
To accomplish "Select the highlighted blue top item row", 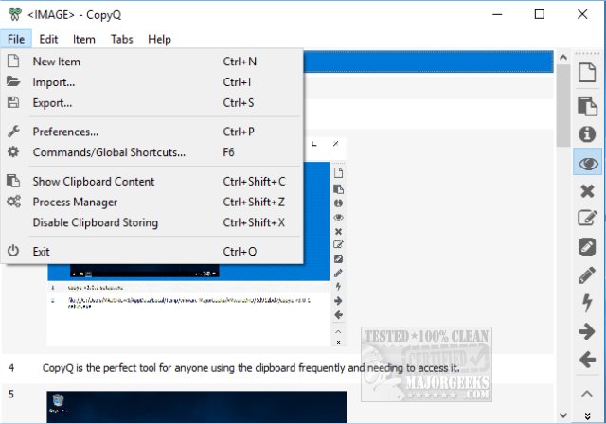I will pyautogui.click(x=428, y=62).
